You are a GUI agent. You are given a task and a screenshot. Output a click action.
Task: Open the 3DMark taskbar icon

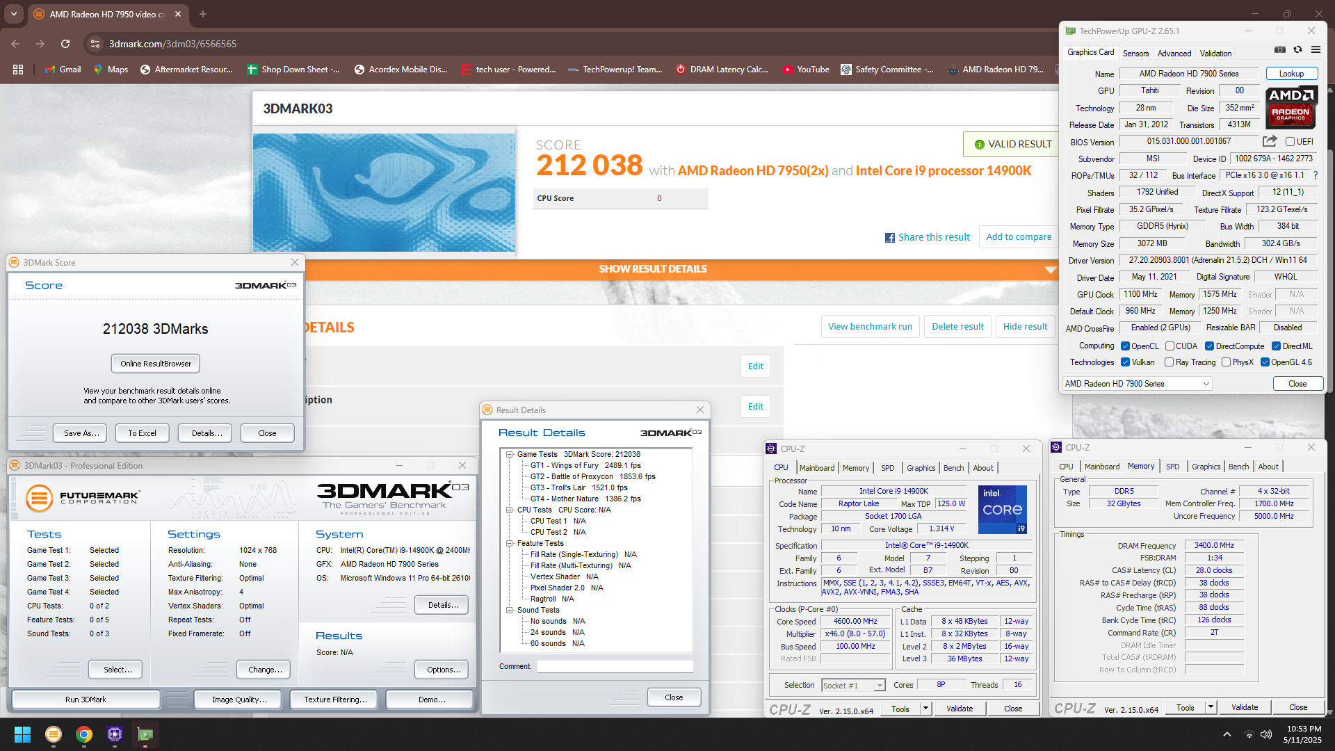point(54,734)
